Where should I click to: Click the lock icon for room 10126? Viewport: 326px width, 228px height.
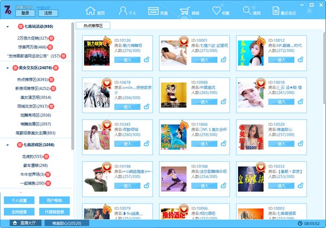click(146, 60)
